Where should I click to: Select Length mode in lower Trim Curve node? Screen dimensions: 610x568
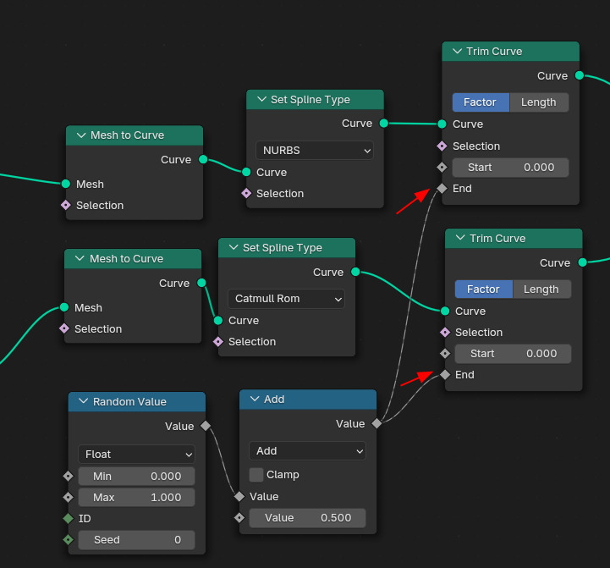pos(541,290)
